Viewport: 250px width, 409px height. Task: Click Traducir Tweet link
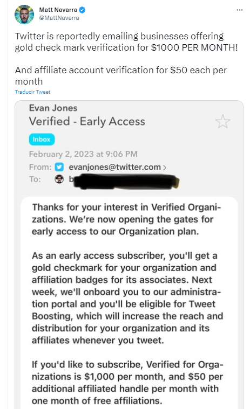[x=32, y=92]
